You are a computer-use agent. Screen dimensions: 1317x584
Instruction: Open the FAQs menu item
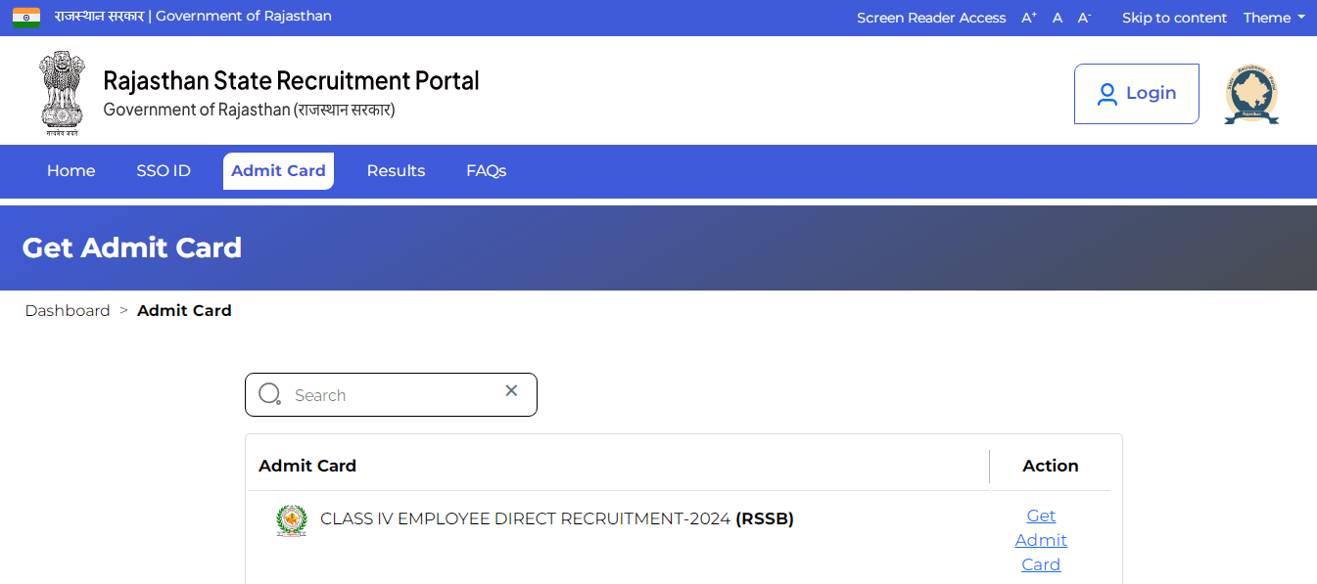coord(486,170)
